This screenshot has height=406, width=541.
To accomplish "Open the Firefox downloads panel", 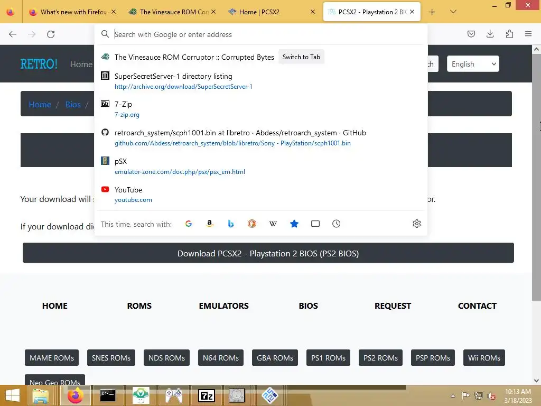I will click(490, 34).
